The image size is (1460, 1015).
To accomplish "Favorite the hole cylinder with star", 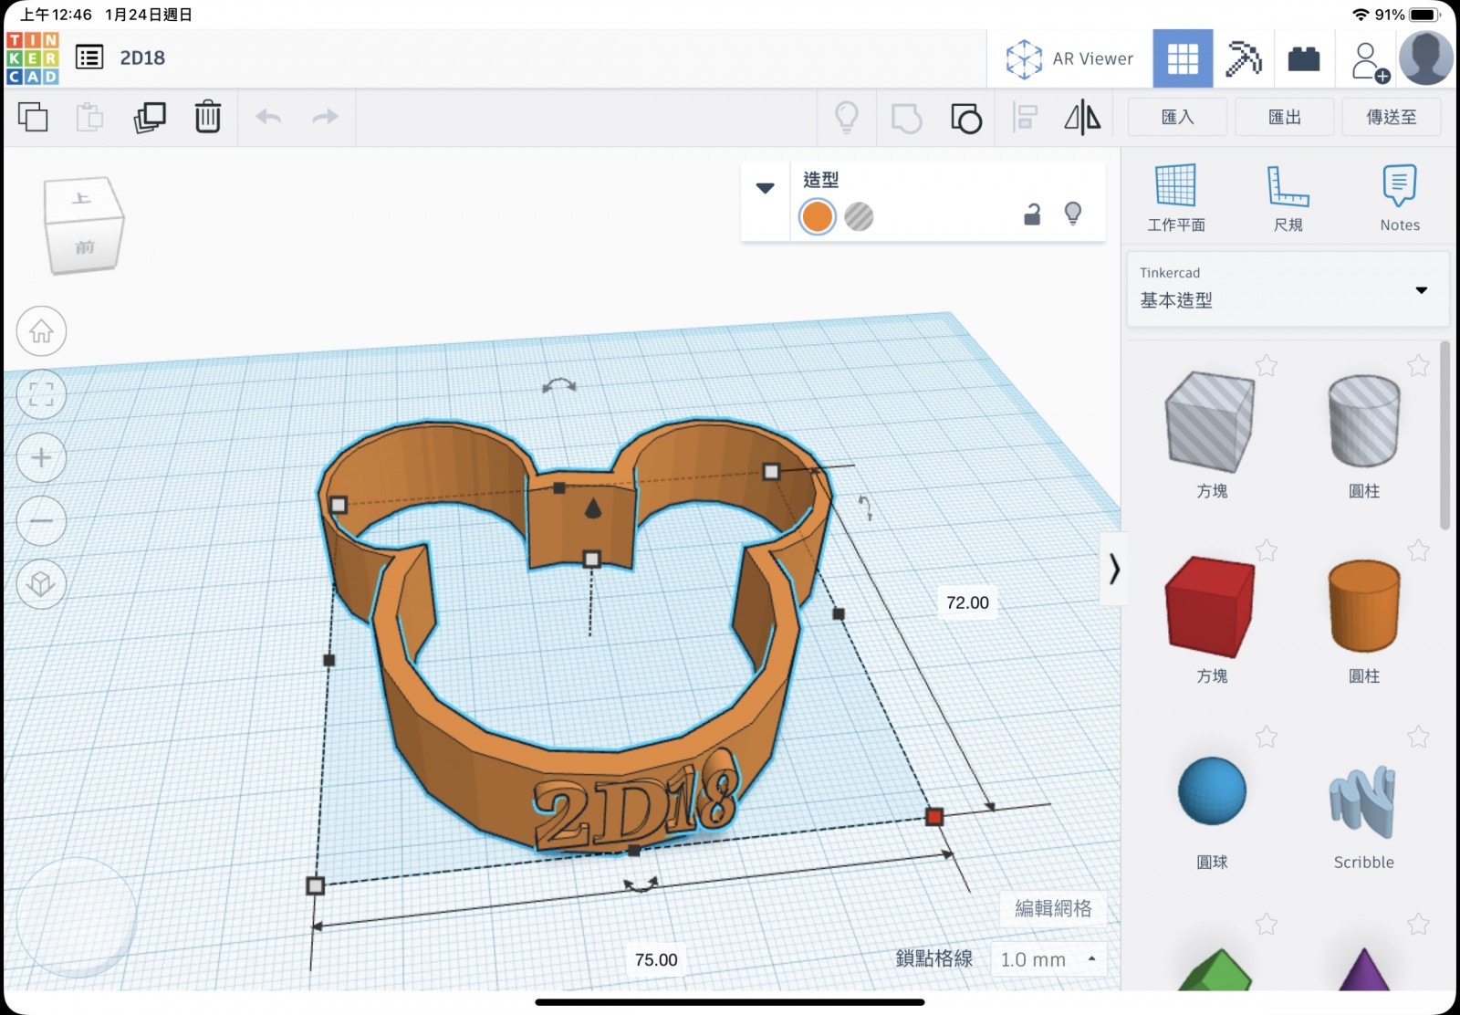I will point(1418,366).
